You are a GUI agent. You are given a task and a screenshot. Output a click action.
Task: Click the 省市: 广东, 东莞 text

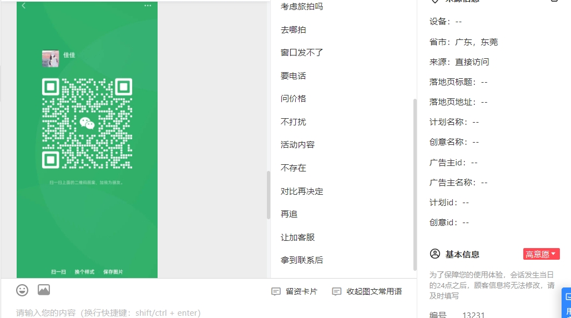(463, 42)
